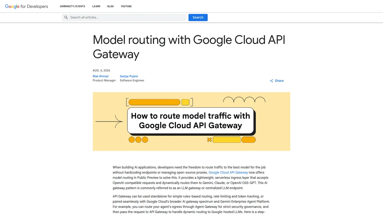
Task: Click the Software Engineer role text
Action: (x=132, y=81)
